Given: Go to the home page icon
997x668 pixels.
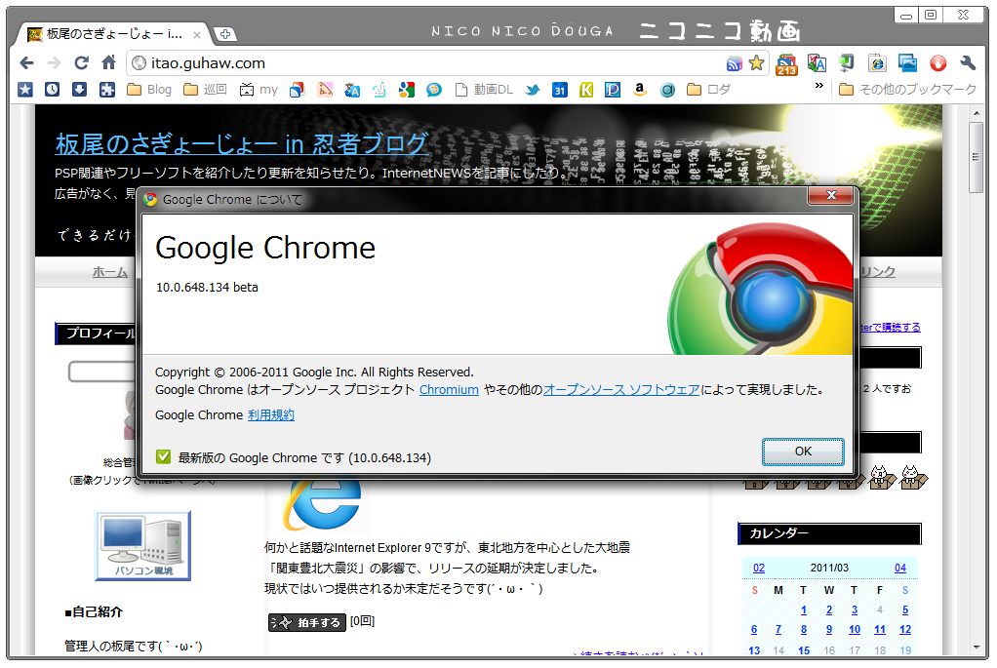Looking at the screenshot, I should 108,62.
